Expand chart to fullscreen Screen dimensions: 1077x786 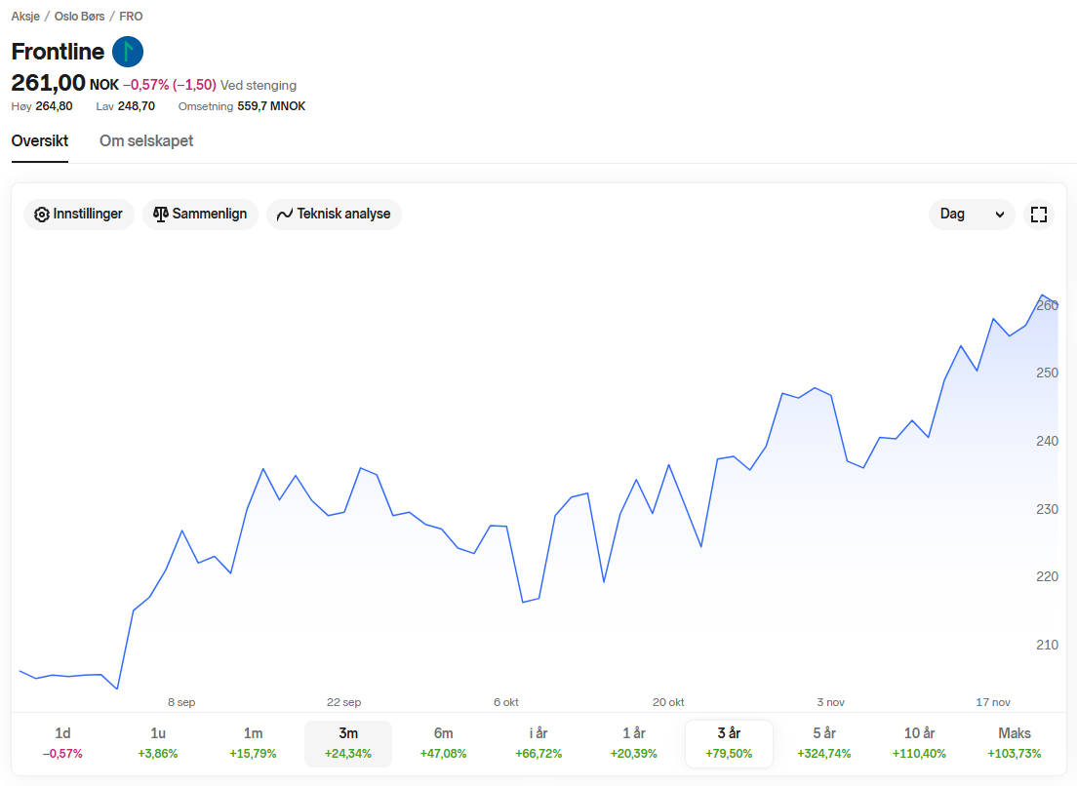click(x=1039, y=215)
